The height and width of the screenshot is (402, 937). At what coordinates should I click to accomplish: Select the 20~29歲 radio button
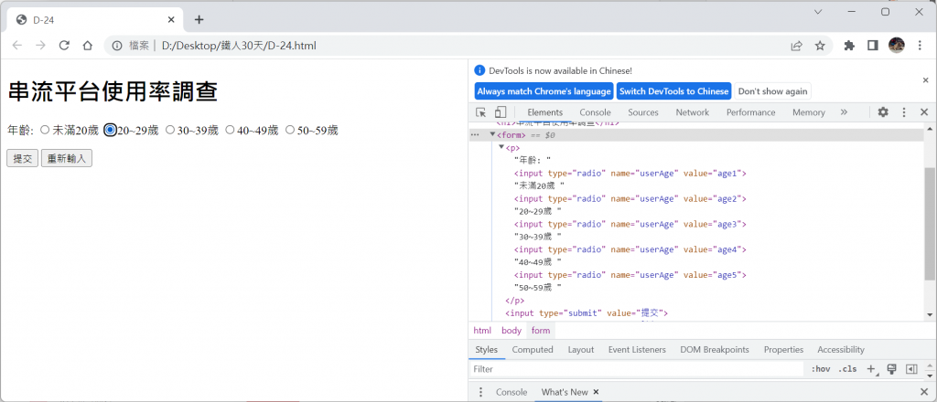click(110, 130)
